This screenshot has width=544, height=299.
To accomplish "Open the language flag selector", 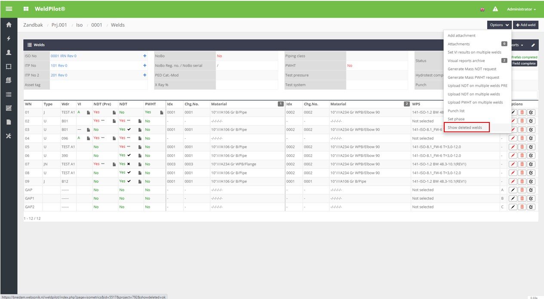I will point(483,9).
